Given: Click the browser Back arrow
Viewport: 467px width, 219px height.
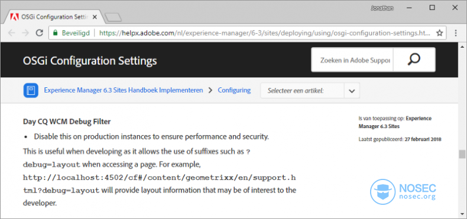Looking at the screenshot, I should (x=12, y=32).
